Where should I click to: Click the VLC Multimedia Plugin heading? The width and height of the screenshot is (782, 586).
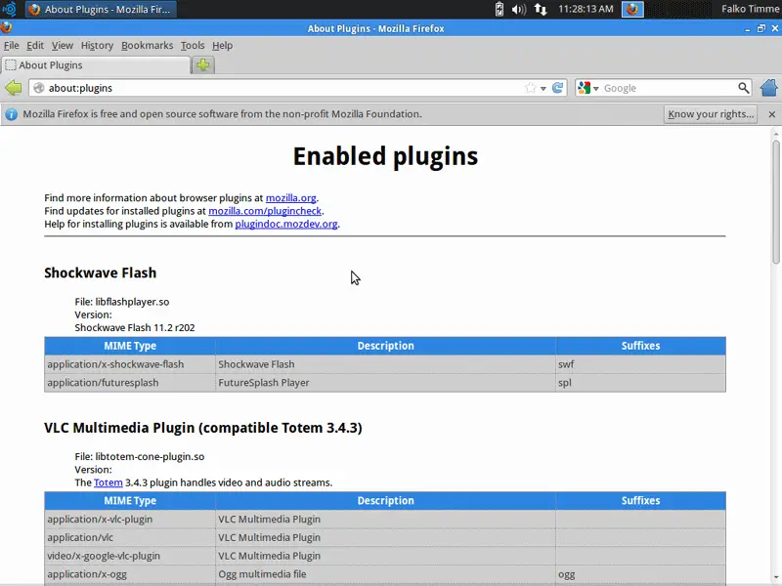pos(203,428)
